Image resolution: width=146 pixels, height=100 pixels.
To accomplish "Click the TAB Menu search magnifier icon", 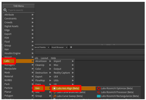I will pos(5,10).
